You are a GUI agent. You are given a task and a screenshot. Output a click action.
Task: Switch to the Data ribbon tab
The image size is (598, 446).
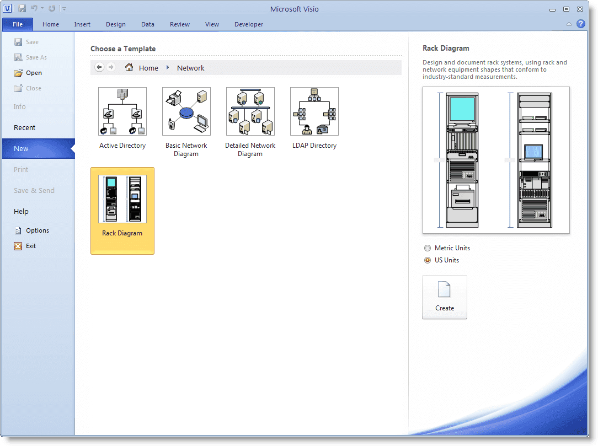[148, 24]
